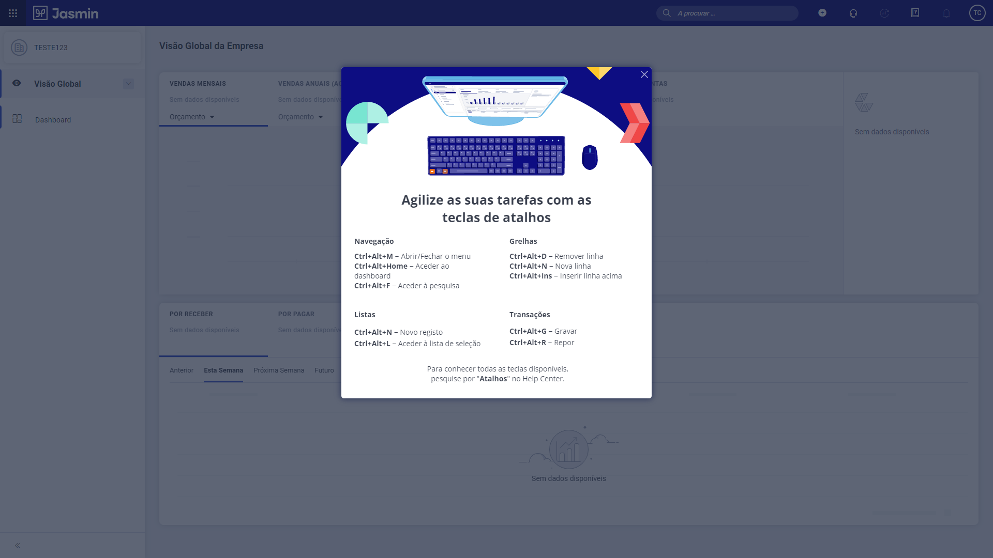Click the Visão Global eye icon
Image resolution: width=993 pixels, height=558 pixels.
tap(17, 83)
